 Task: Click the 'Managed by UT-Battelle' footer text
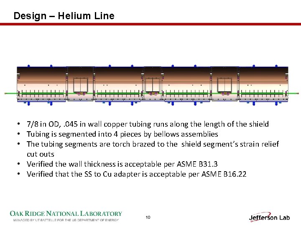(66, 220)
